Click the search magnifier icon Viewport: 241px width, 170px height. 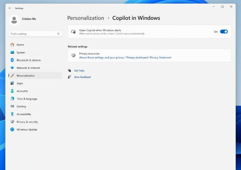point(59,34)
